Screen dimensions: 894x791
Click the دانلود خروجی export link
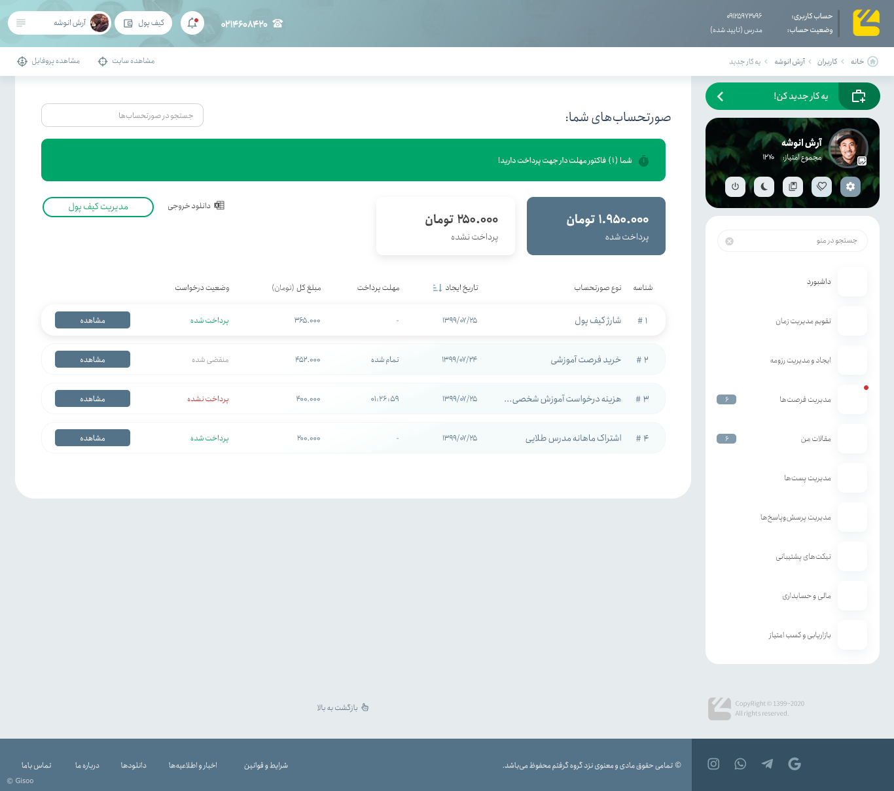coord(196,206)
